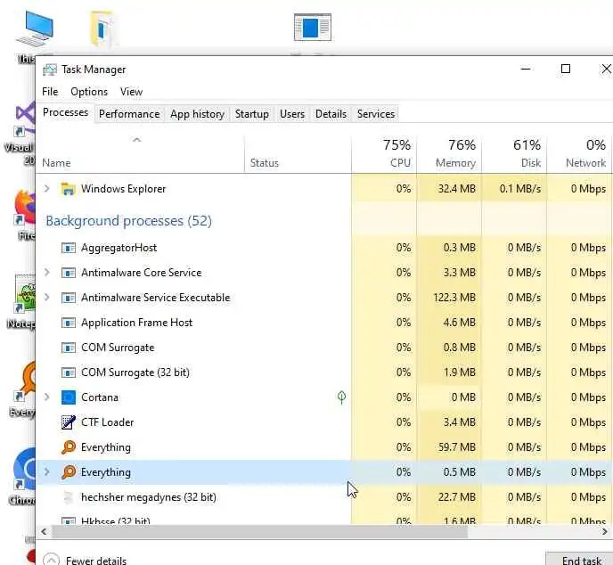Image resolution: width=613 pixels, height=565 pixels.
Task: Click Cortana's green leaf suspended status icon
Action: click(x=341, y=397)
